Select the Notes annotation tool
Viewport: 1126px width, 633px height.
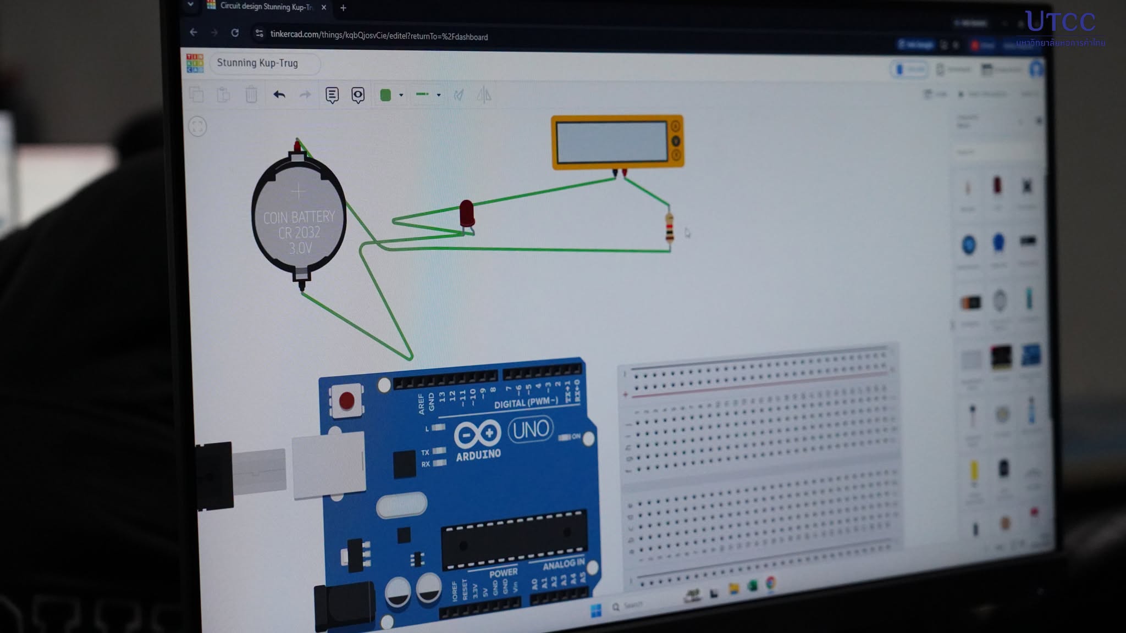[332, 95]
